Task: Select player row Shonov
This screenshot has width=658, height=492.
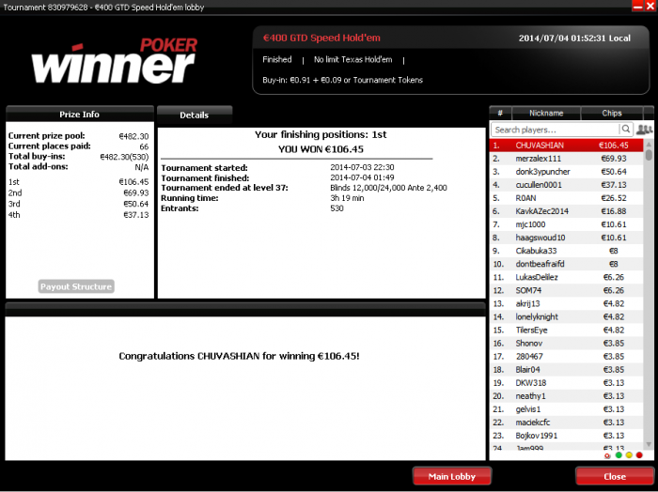Action: pos(567,344)
